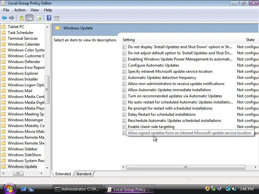This screenshot has height=194, width=259.
Task: Open the Help toolbar icon
Action: coord(49,18)
